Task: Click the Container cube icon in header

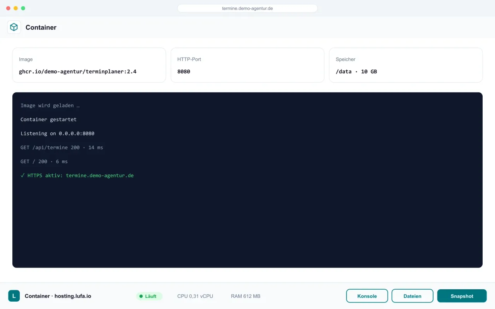Action: pos(14,27)
